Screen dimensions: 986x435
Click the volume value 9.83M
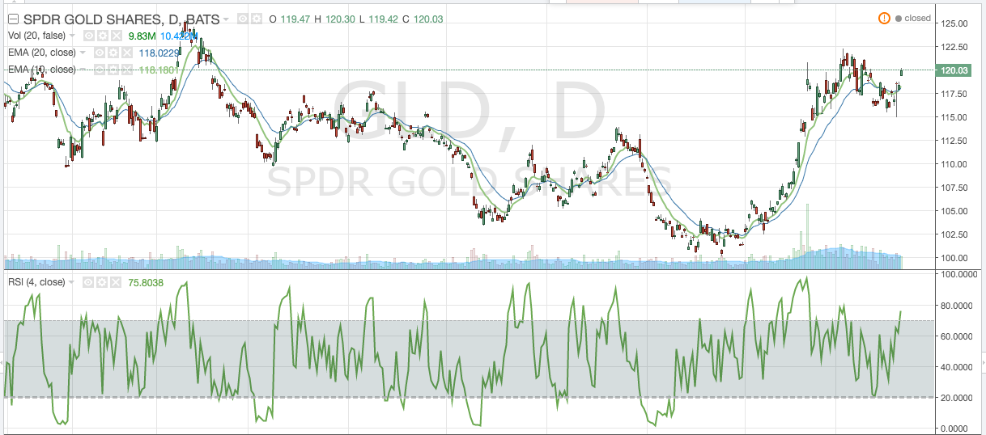[142, 36]
